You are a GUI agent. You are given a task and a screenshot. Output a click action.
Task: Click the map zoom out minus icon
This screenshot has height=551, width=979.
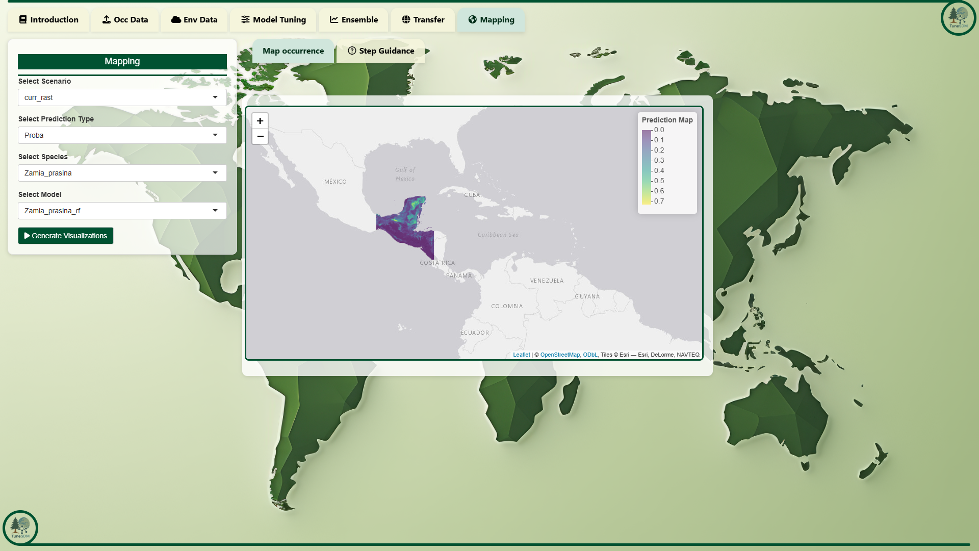260,136
